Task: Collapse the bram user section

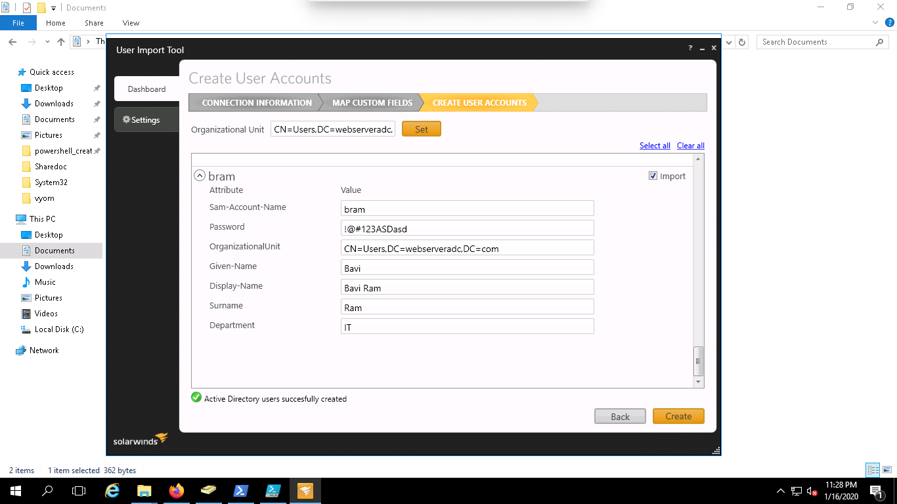Action: (200, 176)
